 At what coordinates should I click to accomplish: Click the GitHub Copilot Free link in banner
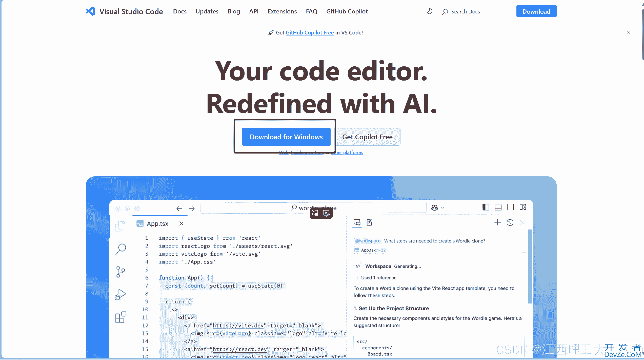310,32
